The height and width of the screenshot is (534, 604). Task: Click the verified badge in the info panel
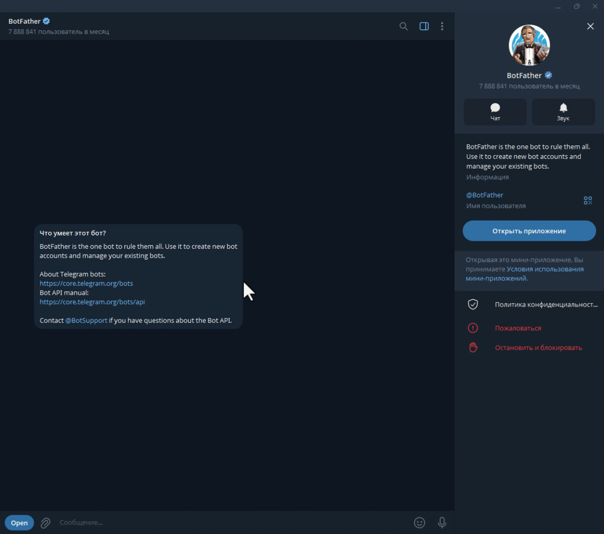pyautogui.click(x=548, y=75)
